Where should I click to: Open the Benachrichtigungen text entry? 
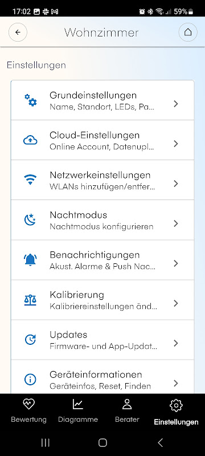[102, 260]
